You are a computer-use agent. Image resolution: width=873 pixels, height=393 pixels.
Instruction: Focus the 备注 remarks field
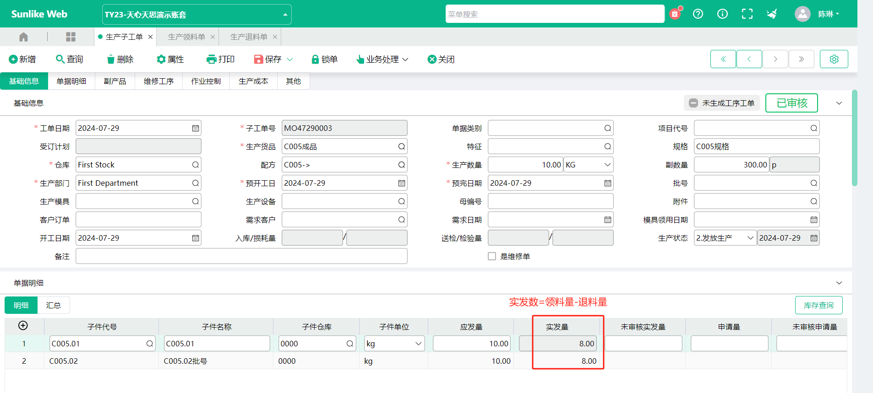(x=241, y=256)
